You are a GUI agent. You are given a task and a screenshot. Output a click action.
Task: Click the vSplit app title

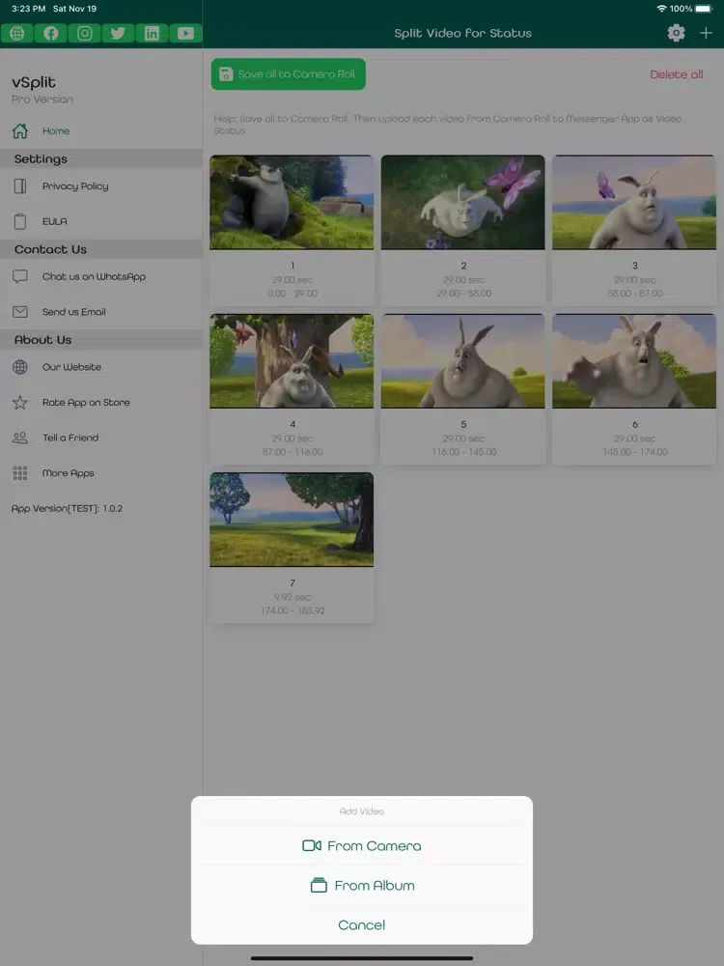point(34,82)
